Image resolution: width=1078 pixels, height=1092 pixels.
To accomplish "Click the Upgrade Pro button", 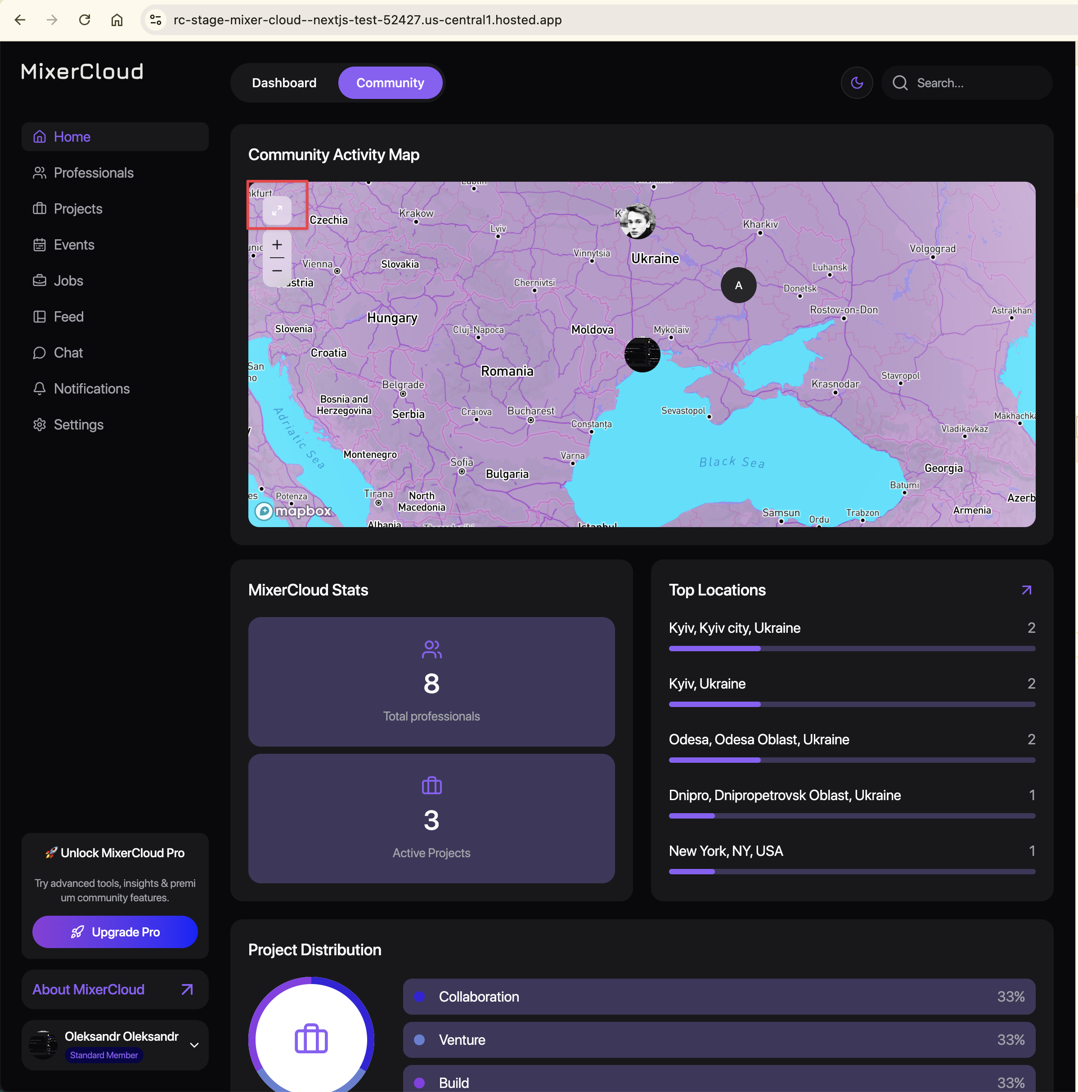I will point(115,932).
